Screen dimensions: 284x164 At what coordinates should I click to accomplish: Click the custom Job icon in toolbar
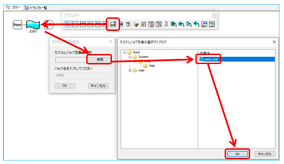click(x=113, y=24)
